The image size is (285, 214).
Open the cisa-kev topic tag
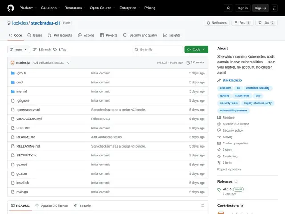(225, 88)
